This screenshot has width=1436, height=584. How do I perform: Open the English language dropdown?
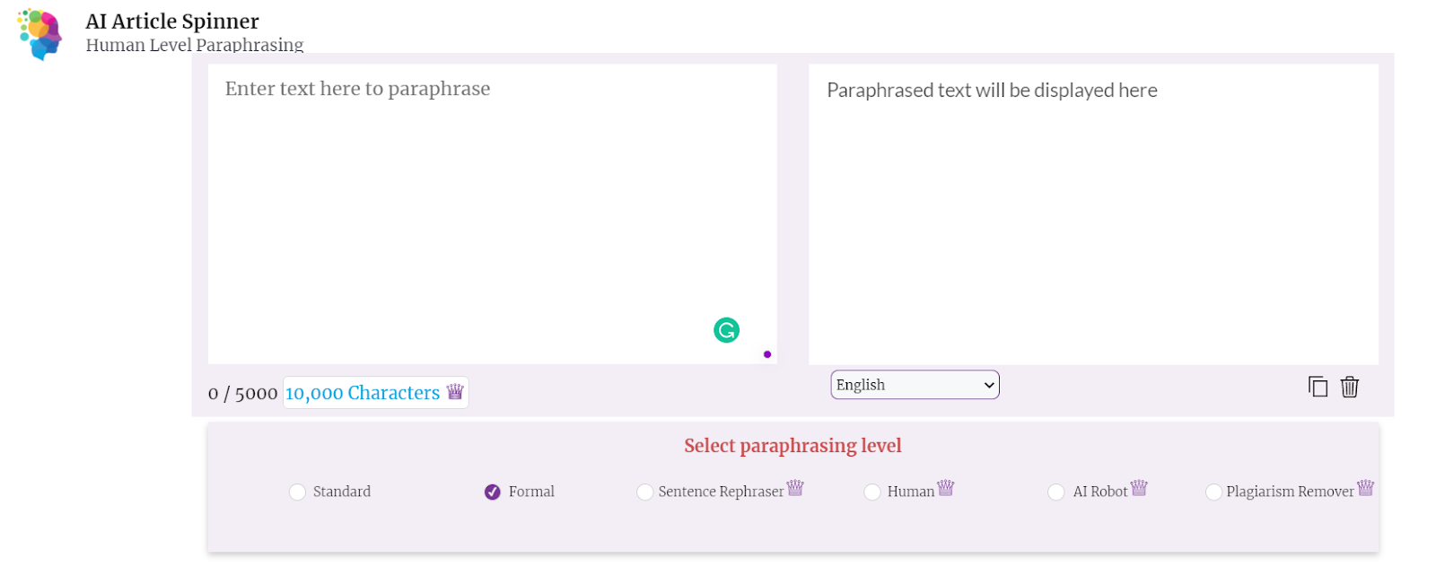click(x=915, y=385)
